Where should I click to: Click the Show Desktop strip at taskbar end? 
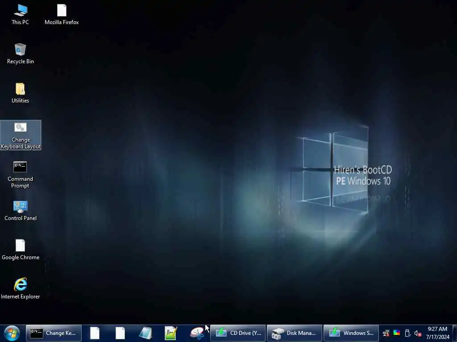454,333
